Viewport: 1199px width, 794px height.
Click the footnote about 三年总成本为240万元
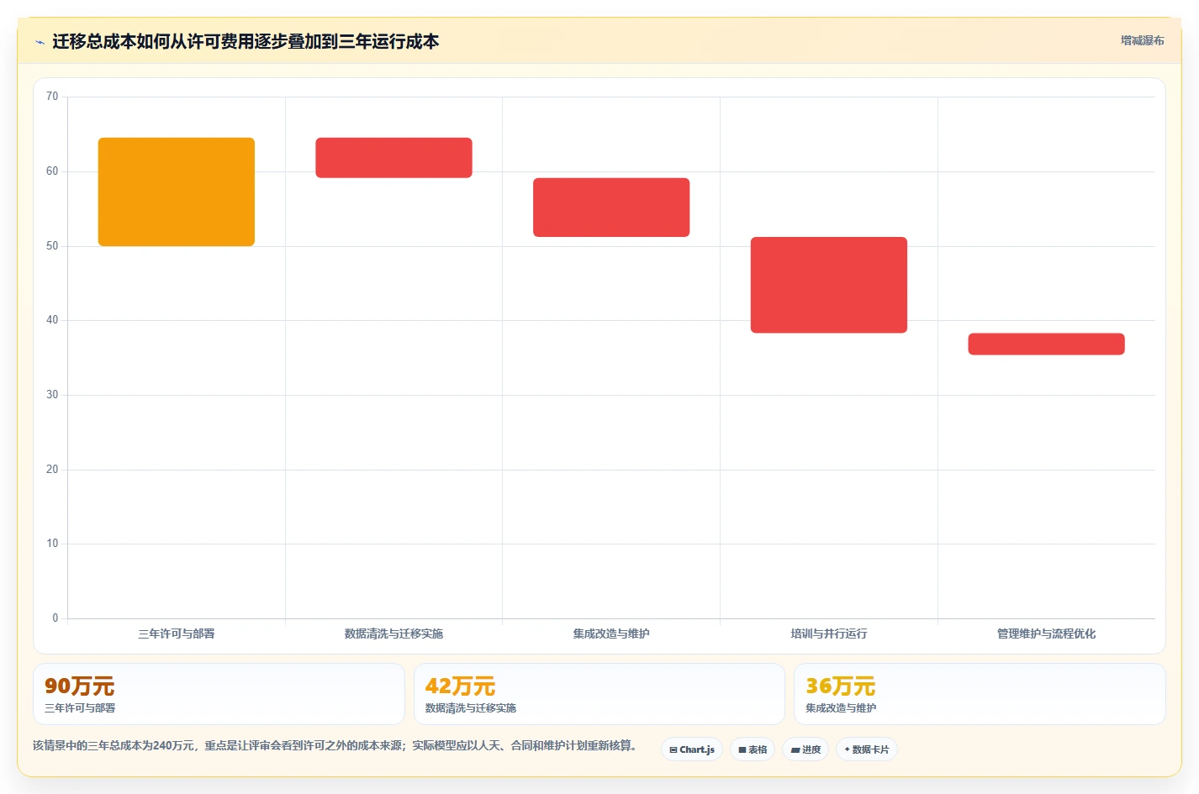335,745
